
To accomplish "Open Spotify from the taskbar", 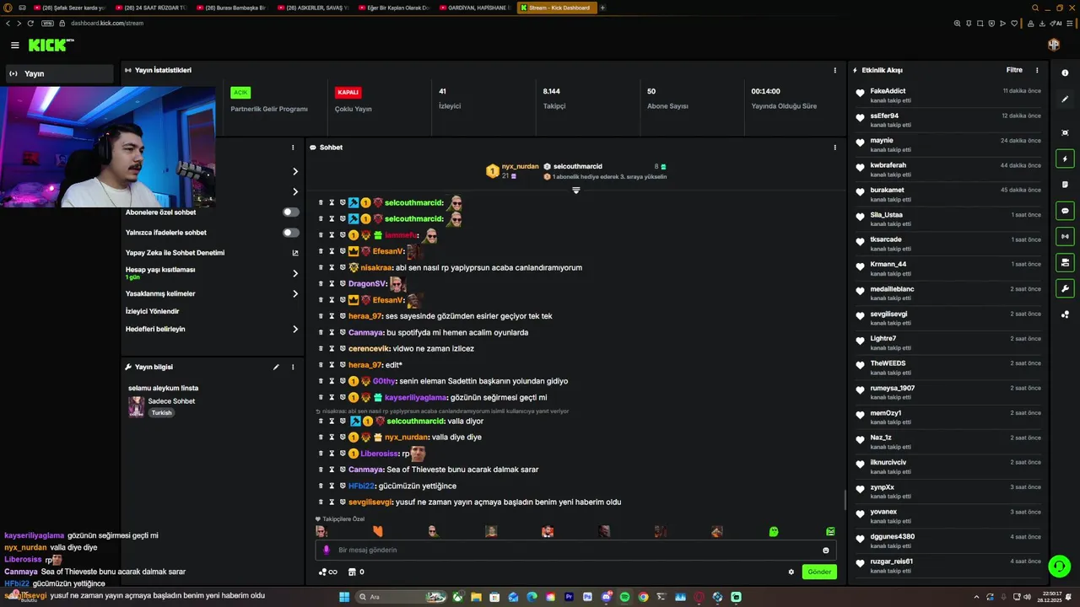I will 624,597.
